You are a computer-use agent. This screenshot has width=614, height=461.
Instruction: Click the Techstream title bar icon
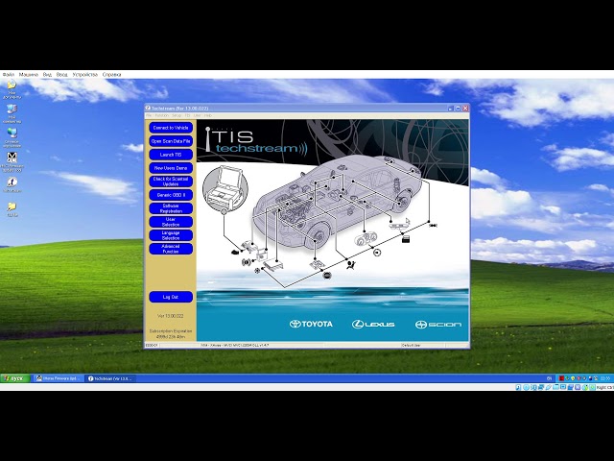click(148, 109)
